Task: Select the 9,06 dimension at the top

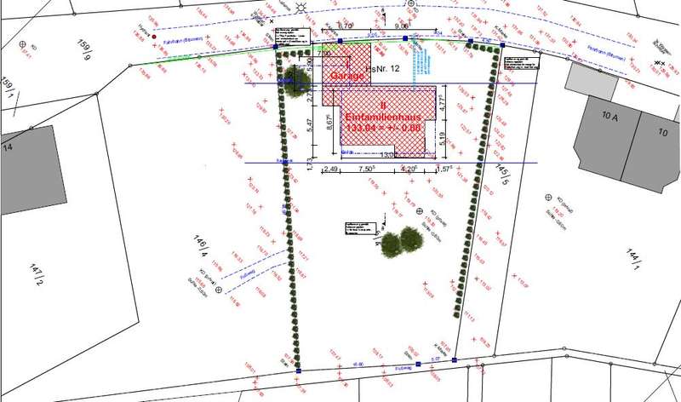Action: (402, 26)
